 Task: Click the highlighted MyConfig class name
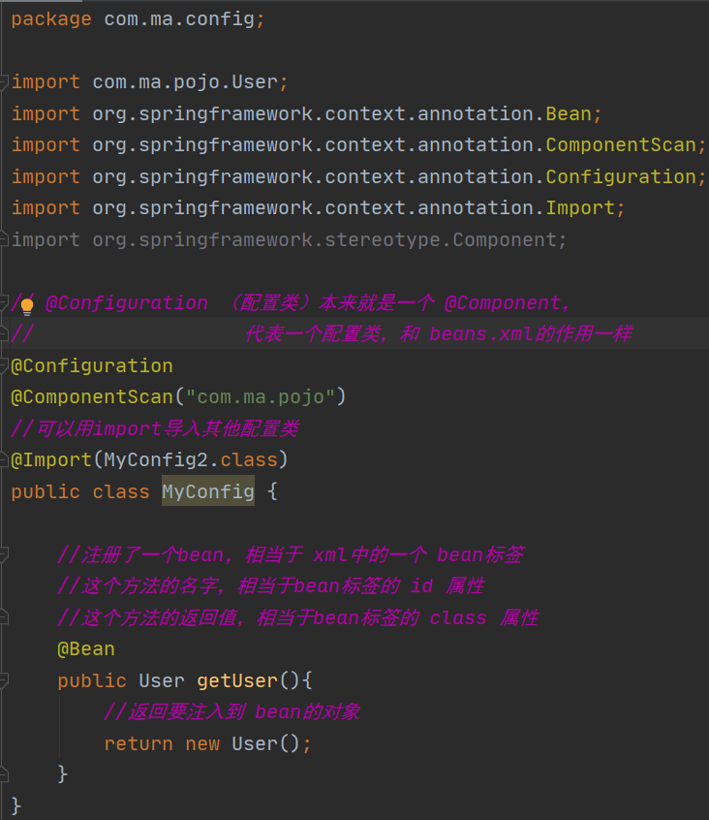[207, 491]
